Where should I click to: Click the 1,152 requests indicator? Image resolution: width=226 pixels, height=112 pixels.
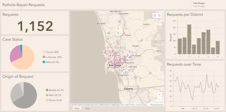35,26
